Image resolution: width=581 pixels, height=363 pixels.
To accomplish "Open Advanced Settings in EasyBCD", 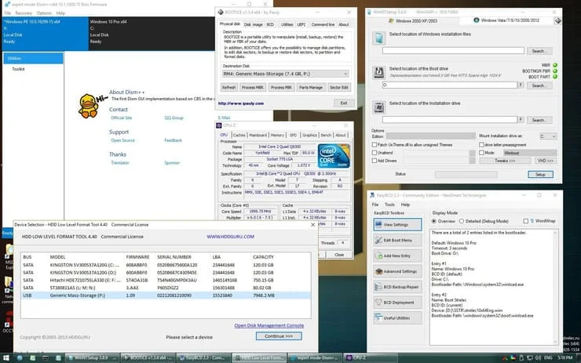I will pyautogui.click(x=397, y=271).
